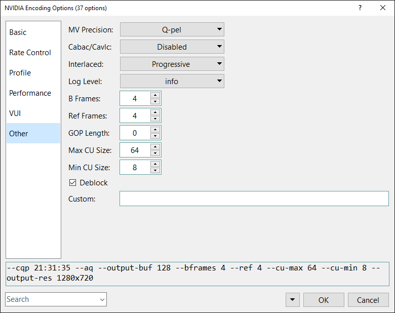Close the NVIDIA Encoding Options dialog
This screenshot has width=395, height=313.
pos(383,8)
